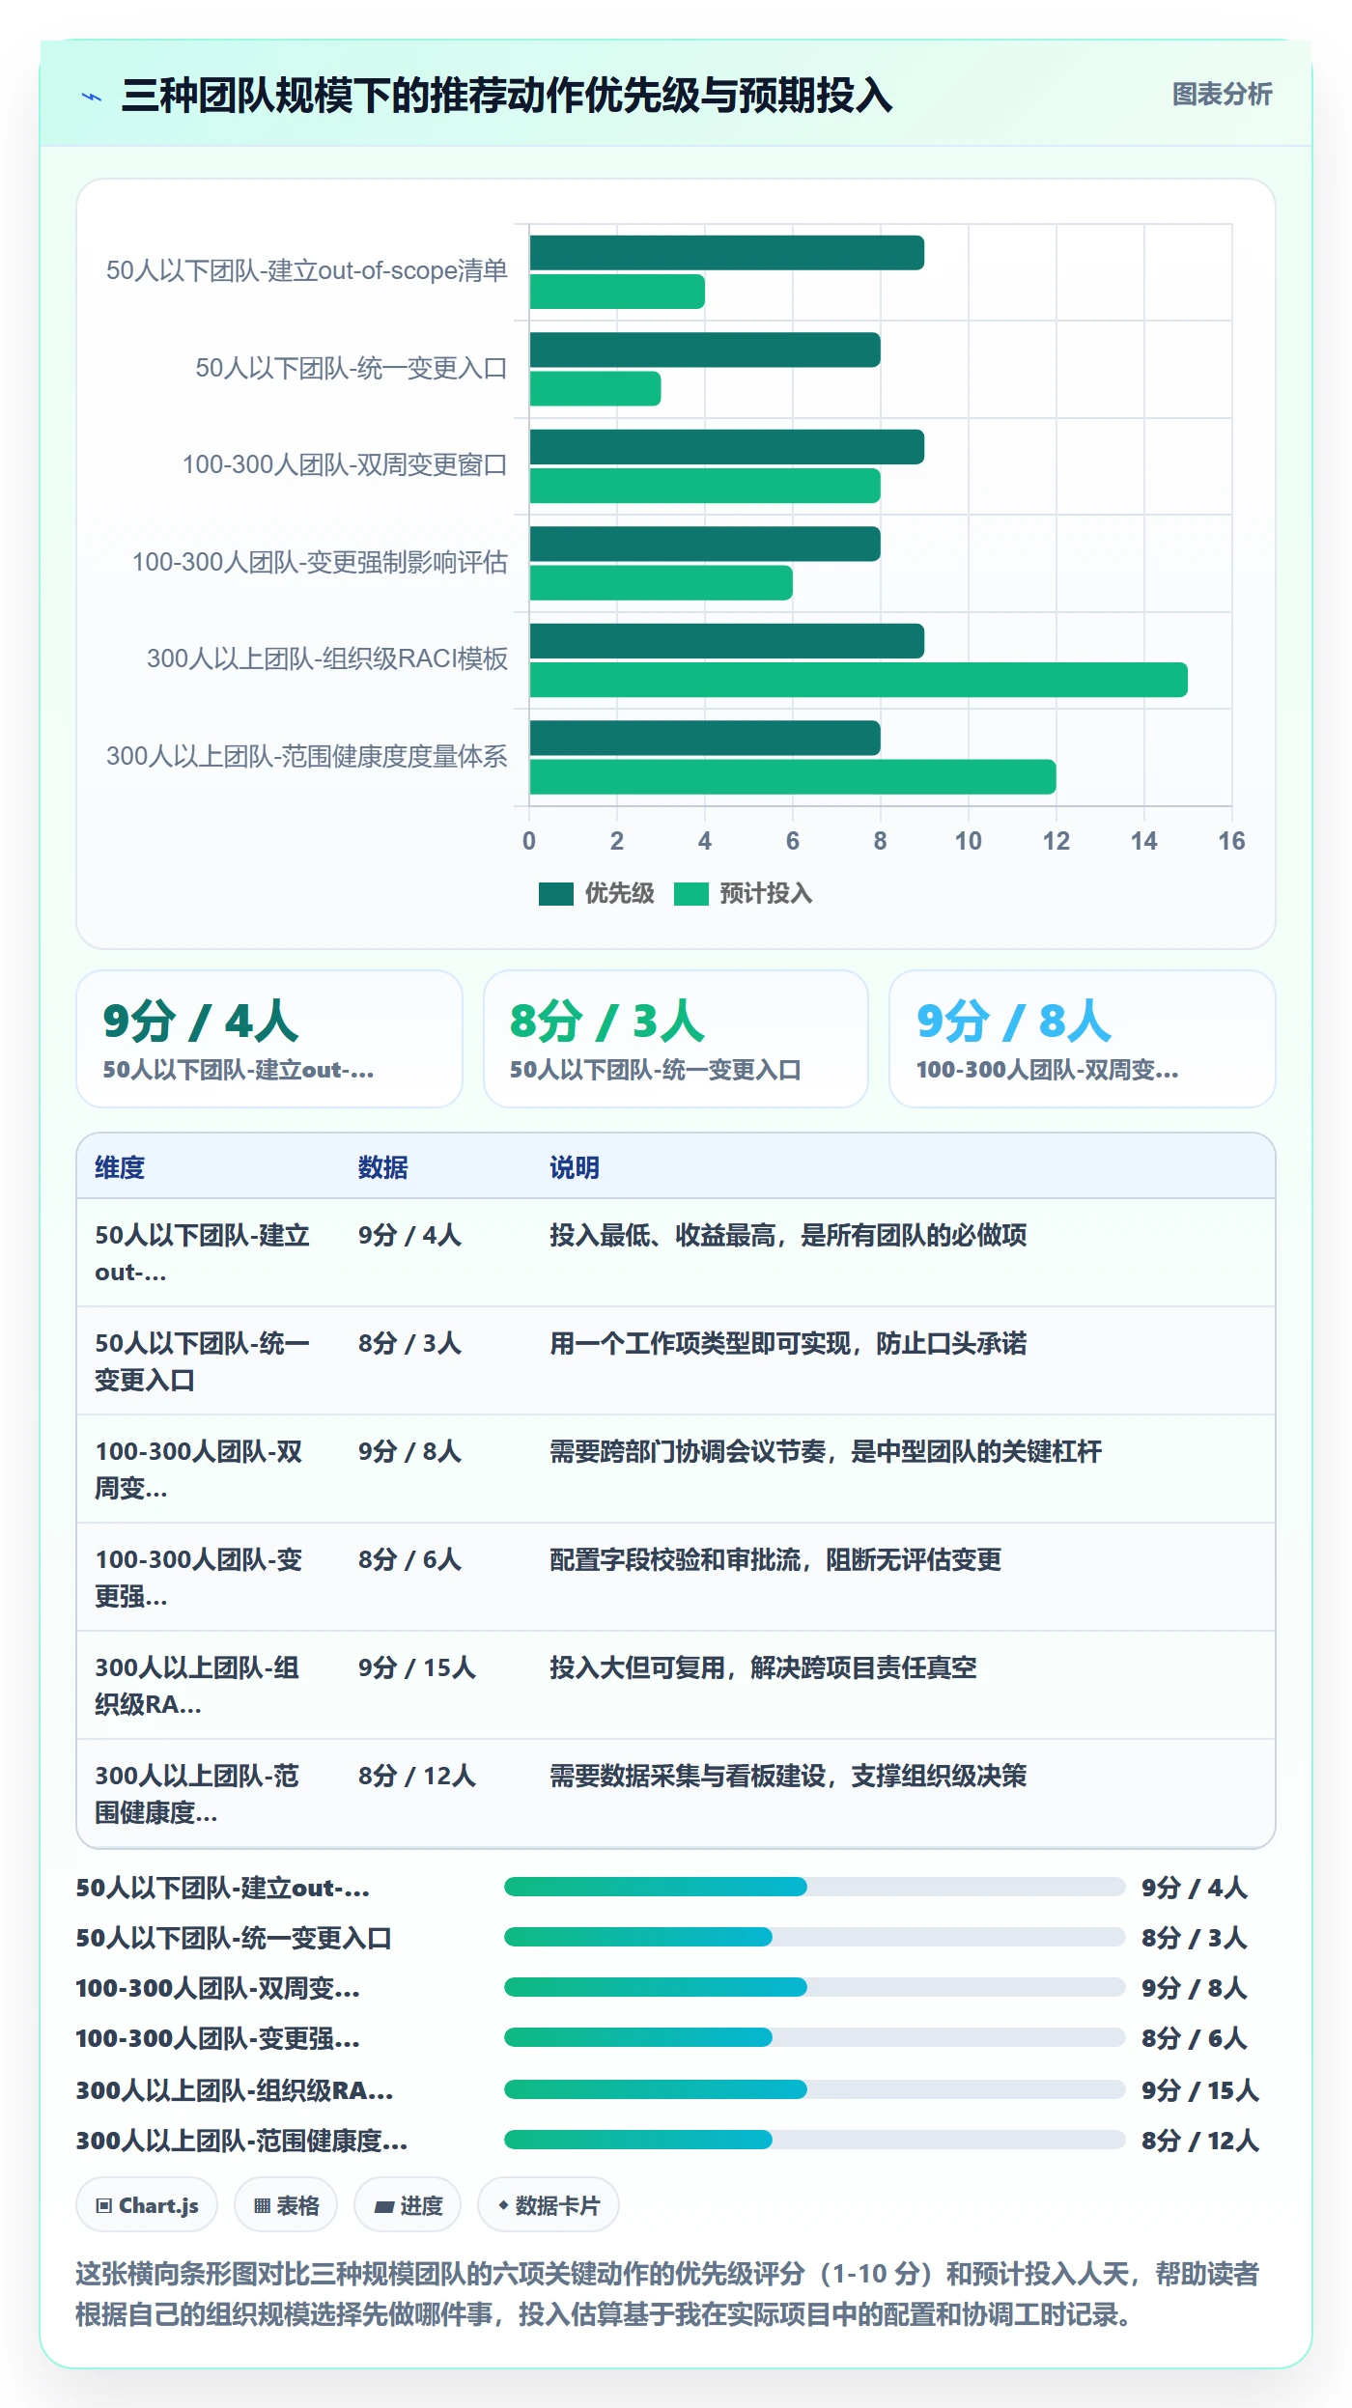This screenshot has width=1352, height=2408.
Task: Click the 优先级 bar for 50人以下团队-统一变更入口
Action: 705,350
